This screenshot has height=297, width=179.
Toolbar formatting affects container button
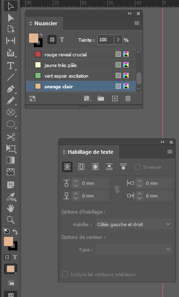point(7,257)
